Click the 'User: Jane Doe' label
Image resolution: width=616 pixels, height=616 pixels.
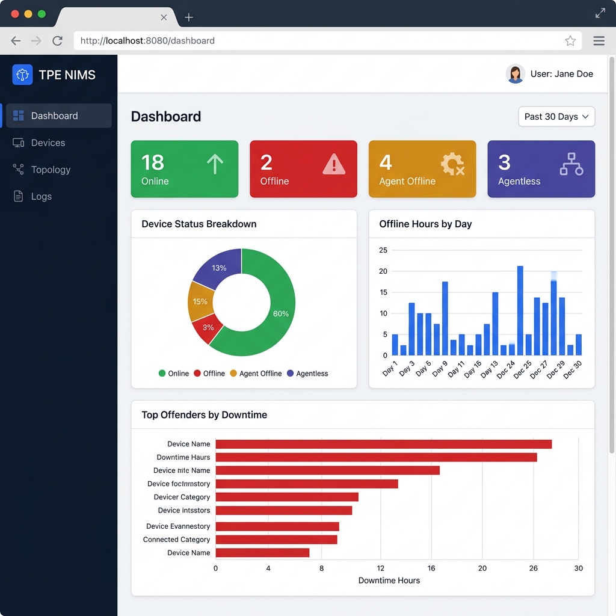click(x=561, y=74)
